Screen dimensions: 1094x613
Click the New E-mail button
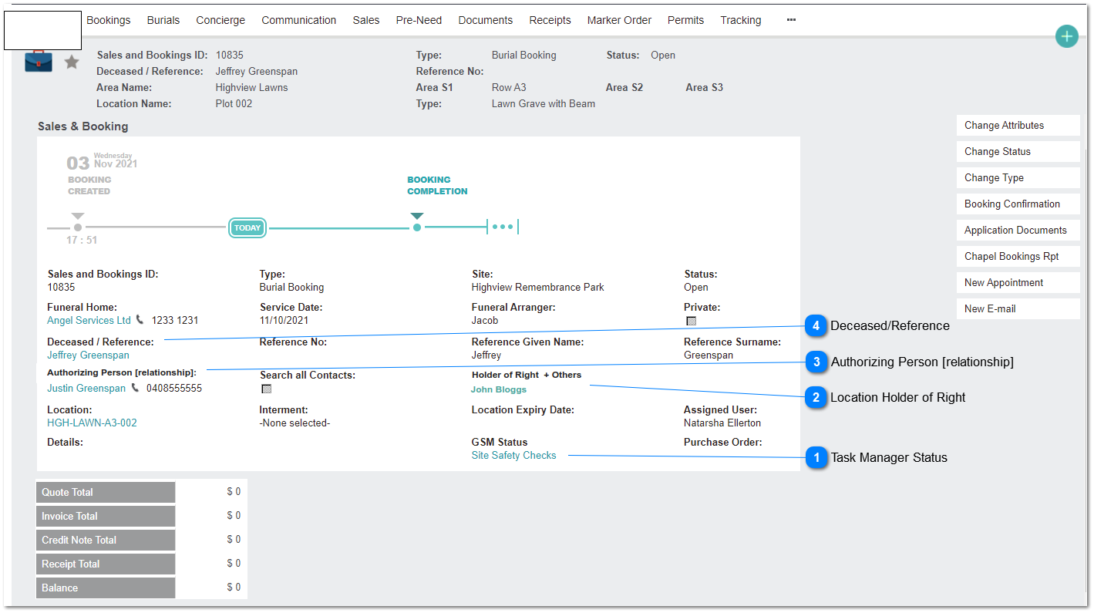tap(1018, 309)
